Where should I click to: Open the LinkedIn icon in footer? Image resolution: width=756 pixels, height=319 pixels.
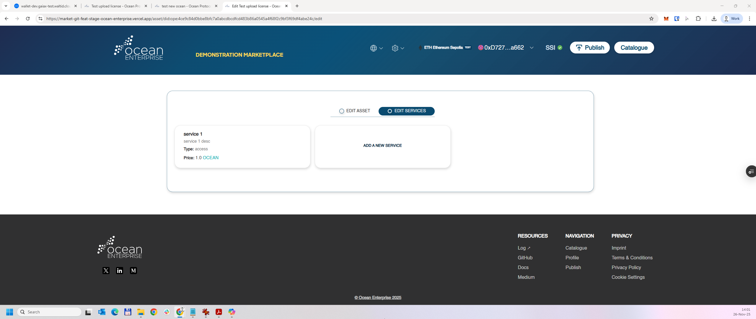(120, 271)
